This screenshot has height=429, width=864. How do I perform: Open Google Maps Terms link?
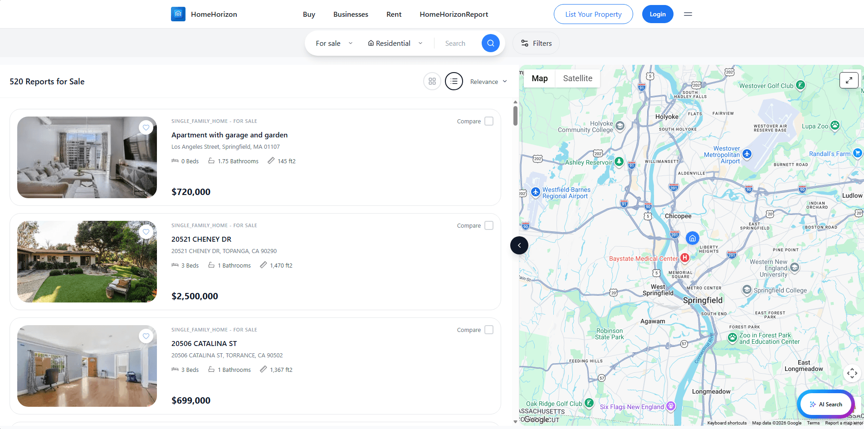point(813,423)
